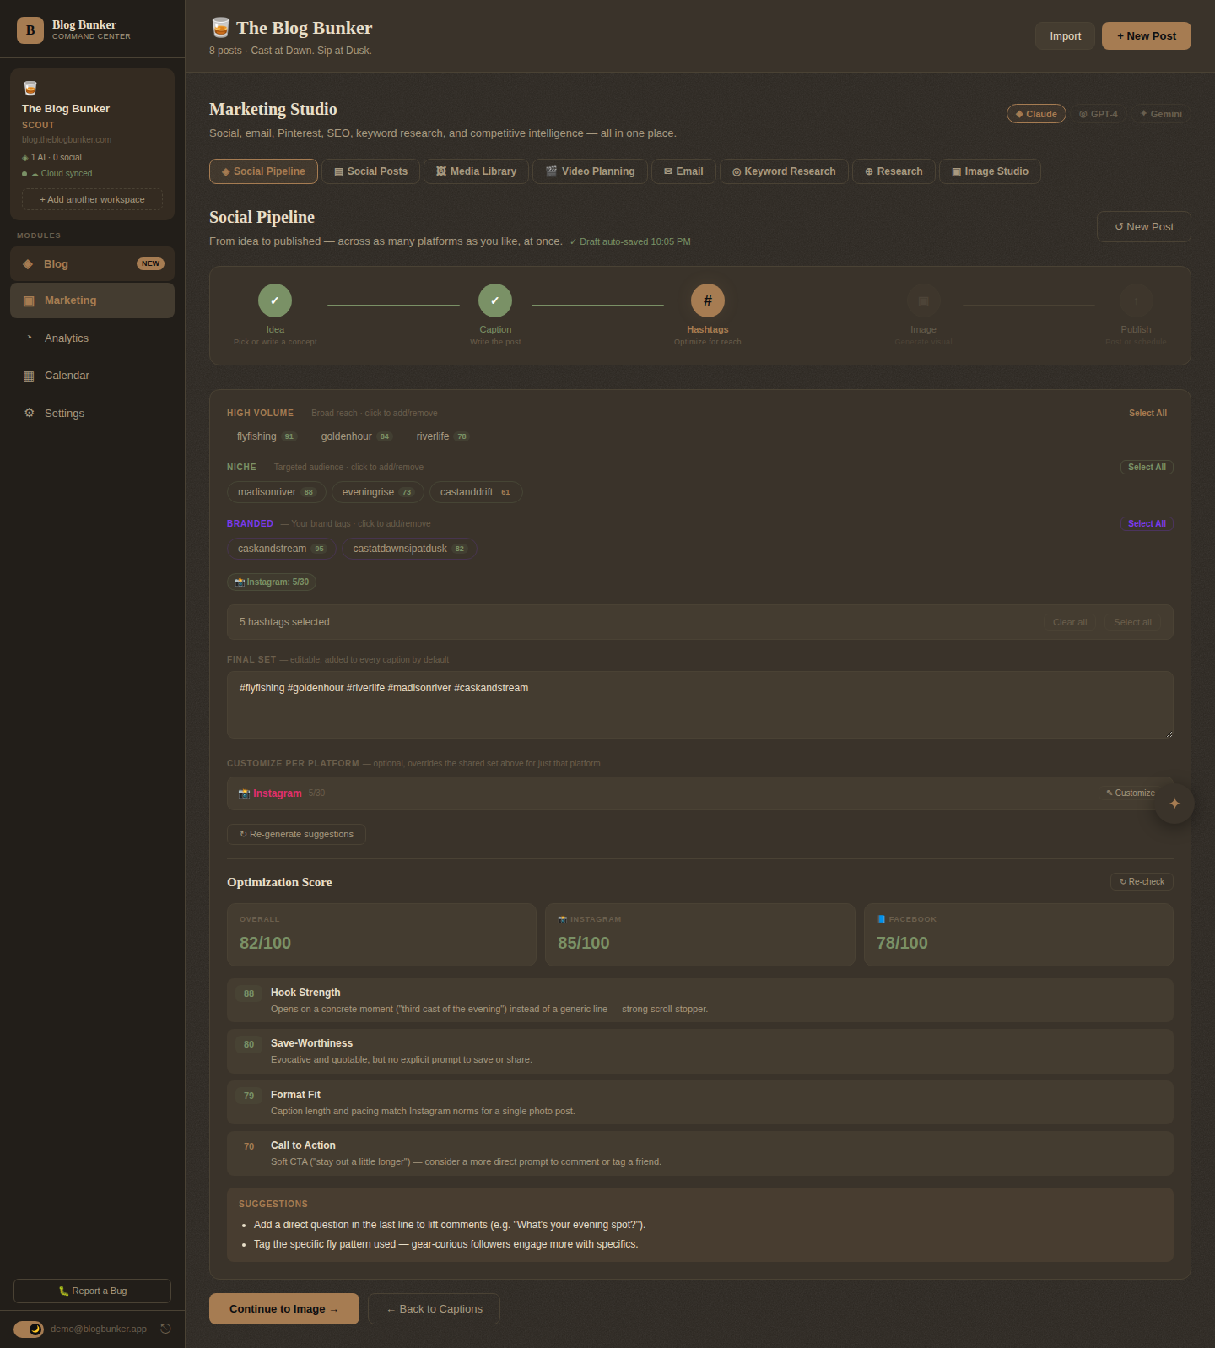Open the floating sparkle assistant button
Screen dimensions: 1215x1348
click(x=1174, y=804)
